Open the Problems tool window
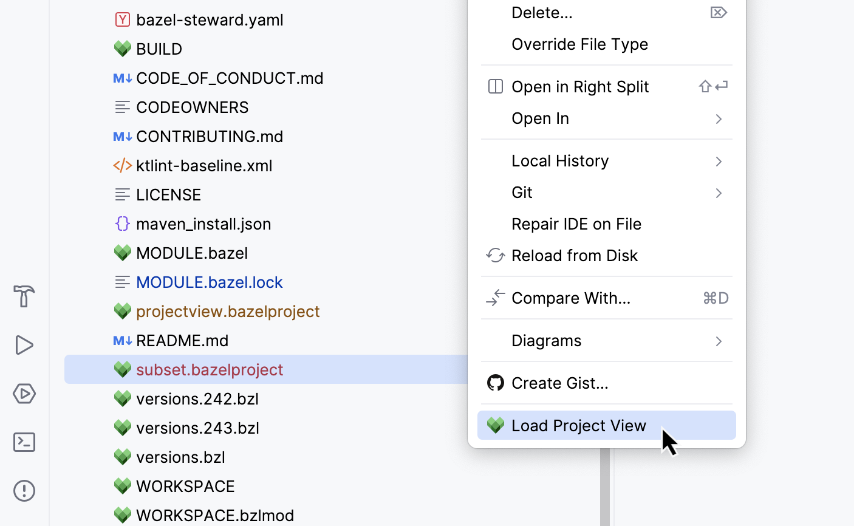This screenshot has width=854, height=526. [24, 491]
